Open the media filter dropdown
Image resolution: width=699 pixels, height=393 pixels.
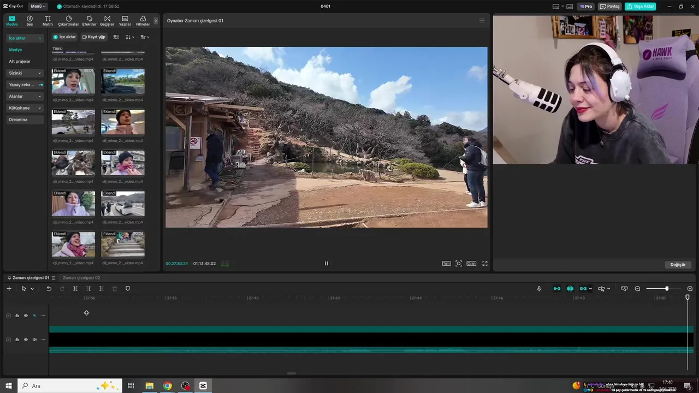click(x=144, y=37)
